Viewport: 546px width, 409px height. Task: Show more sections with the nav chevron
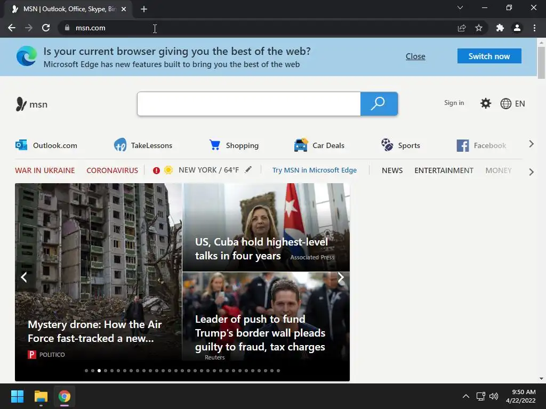click(531, 172)
